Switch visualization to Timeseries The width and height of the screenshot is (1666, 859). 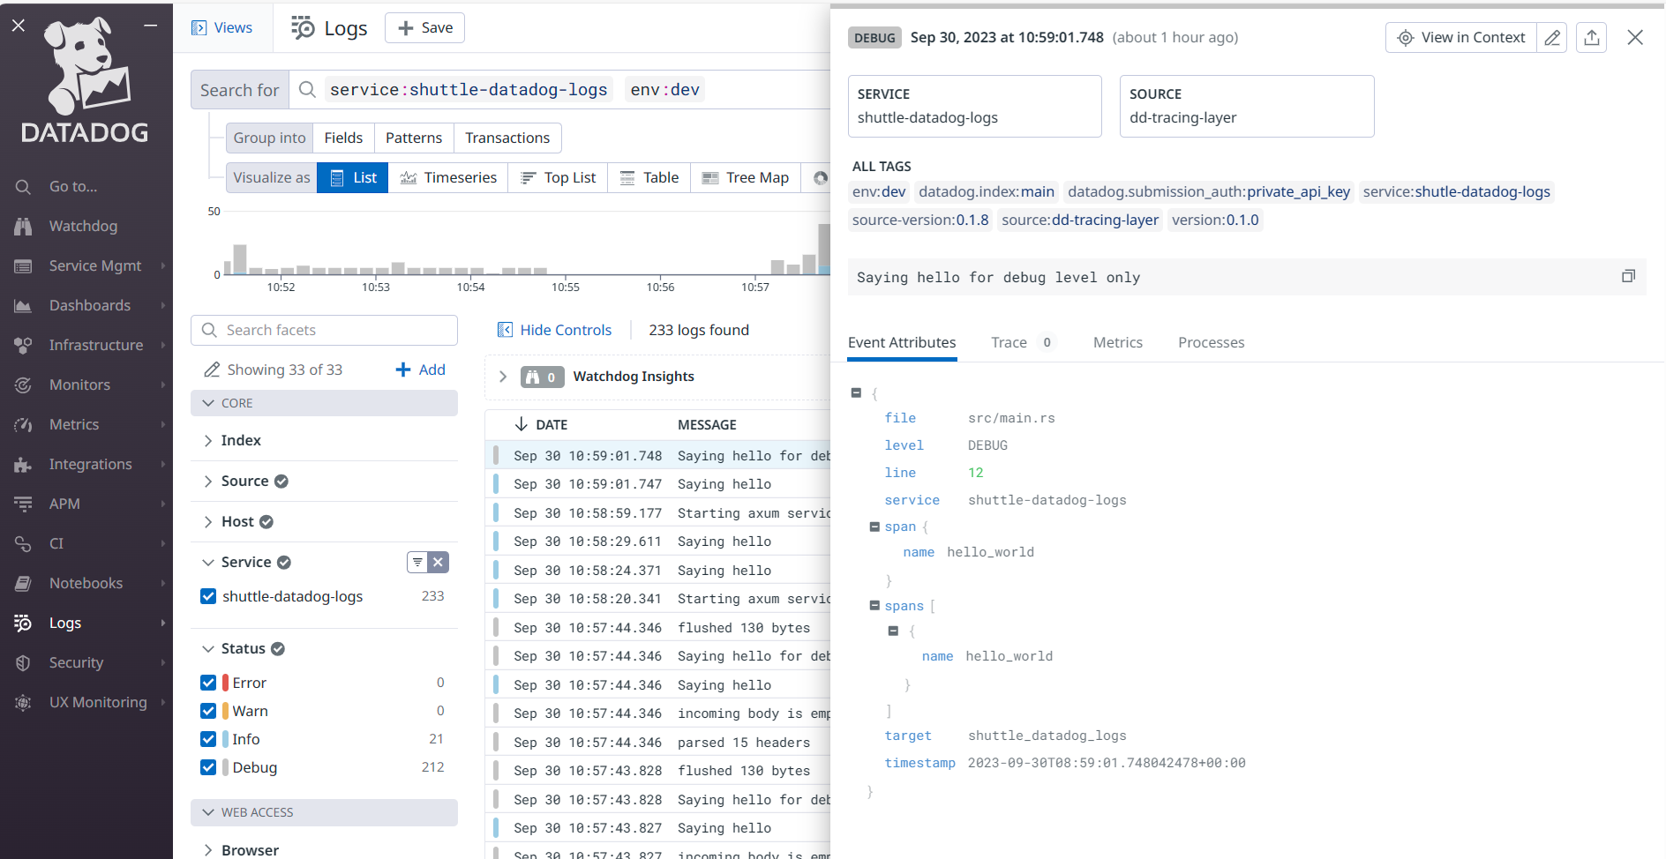tap(449, 177)
